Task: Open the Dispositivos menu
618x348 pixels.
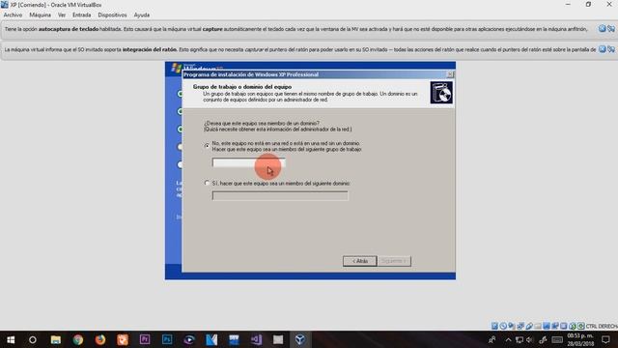Action: click(112, 15)
